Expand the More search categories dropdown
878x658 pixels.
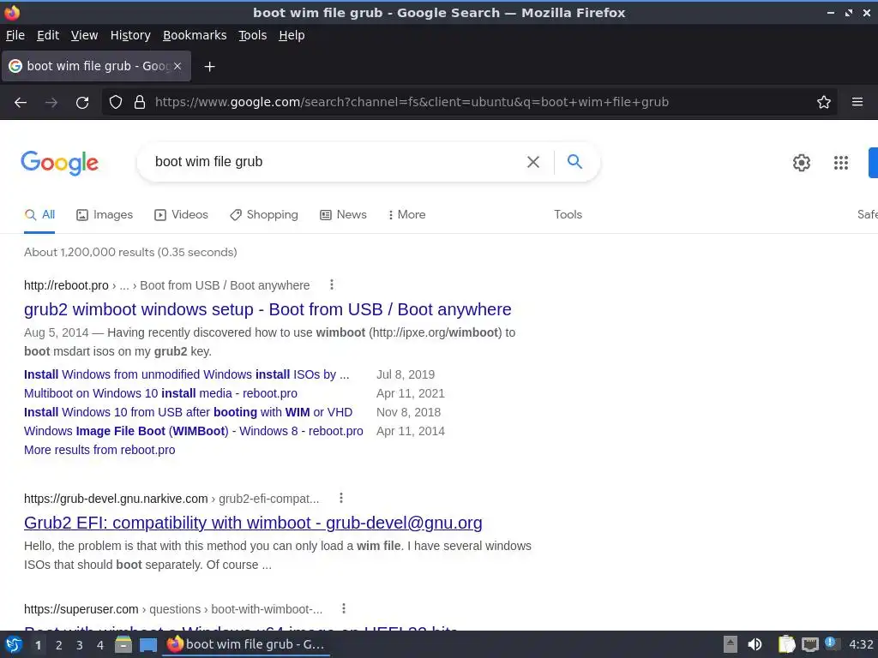tap(406, 215)
